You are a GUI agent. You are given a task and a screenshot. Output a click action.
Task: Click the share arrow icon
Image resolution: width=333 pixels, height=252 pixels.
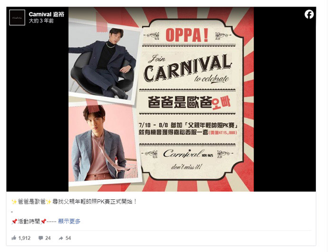[61, 238]
